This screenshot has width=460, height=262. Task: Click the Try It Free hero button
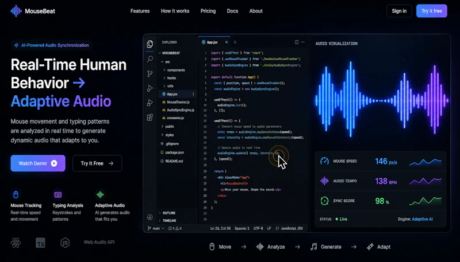97,163
